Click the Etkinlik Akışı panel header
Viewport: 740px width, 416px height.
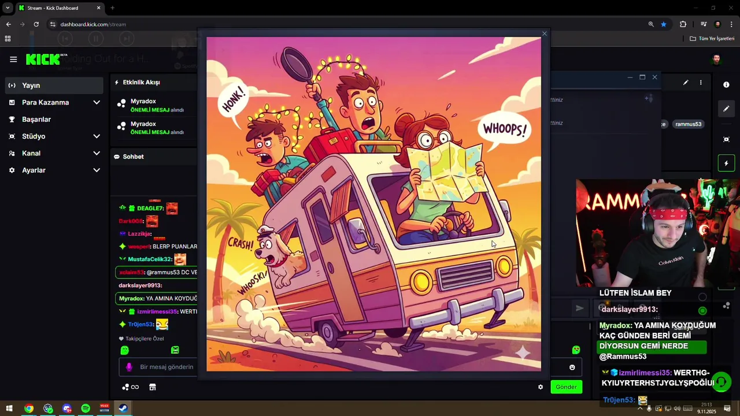tap(141, 82)
